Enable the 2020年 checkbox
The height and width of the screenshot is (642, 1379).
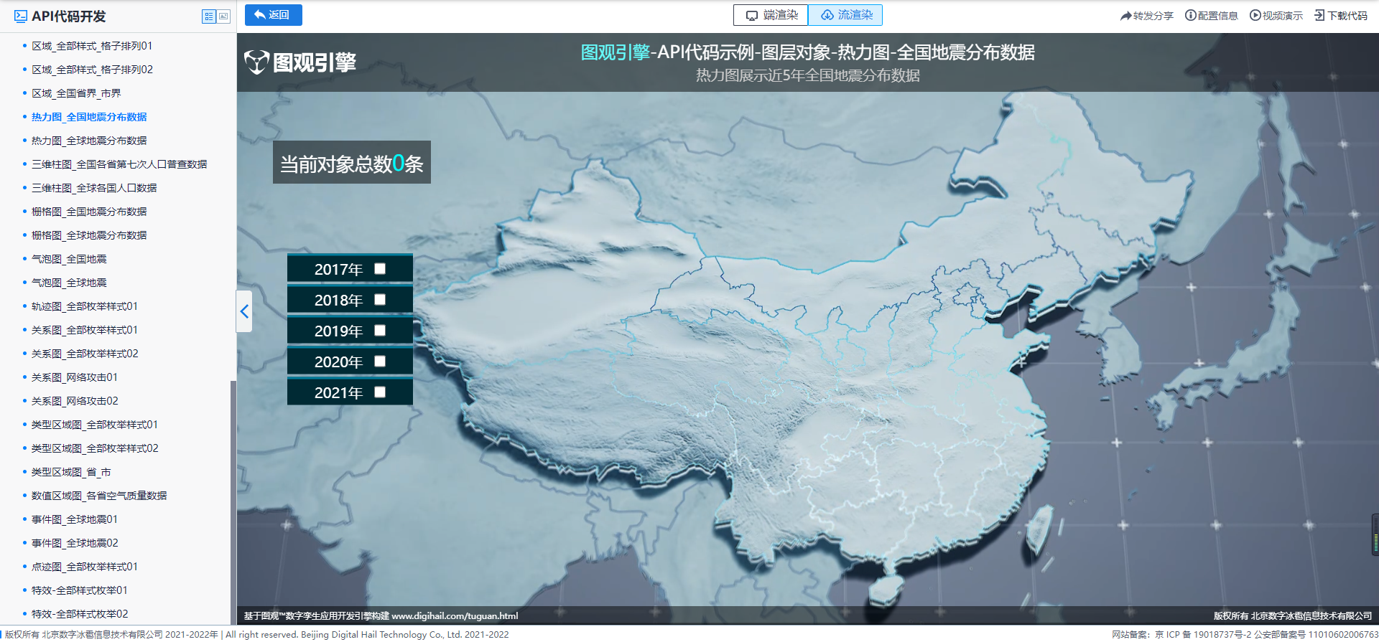click(x=380, y=362)
